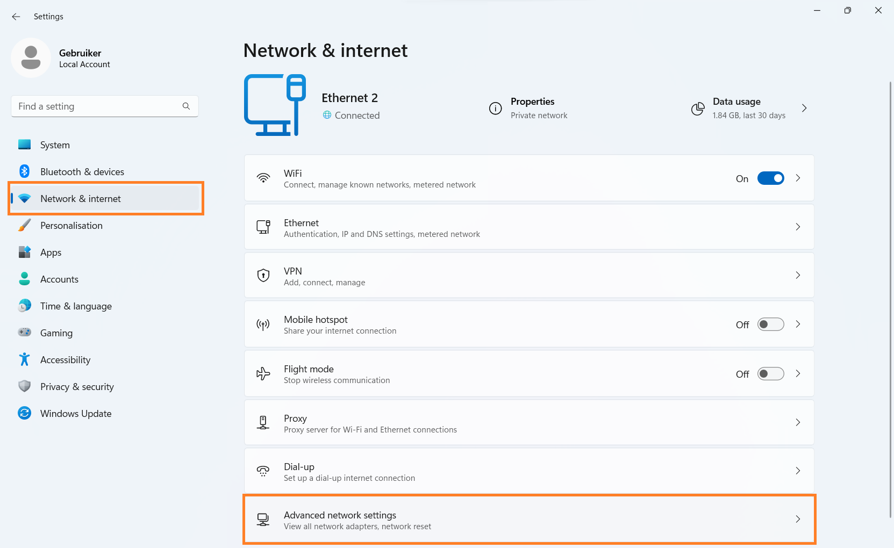
Task: Open Time & language settings
Action: tap(105, 306)
